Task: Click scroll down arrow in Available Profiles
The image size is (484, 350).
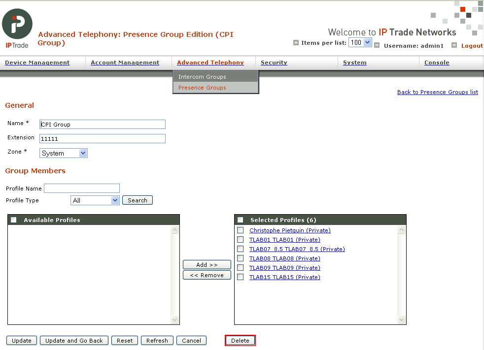Action: 174,320
